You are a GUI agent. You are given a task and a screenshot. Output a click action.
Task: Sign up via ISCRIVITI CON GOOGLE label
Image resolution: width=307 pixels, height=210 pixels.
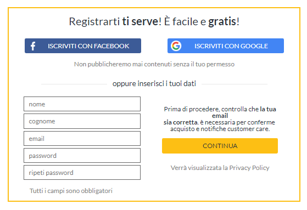(231, 46)
